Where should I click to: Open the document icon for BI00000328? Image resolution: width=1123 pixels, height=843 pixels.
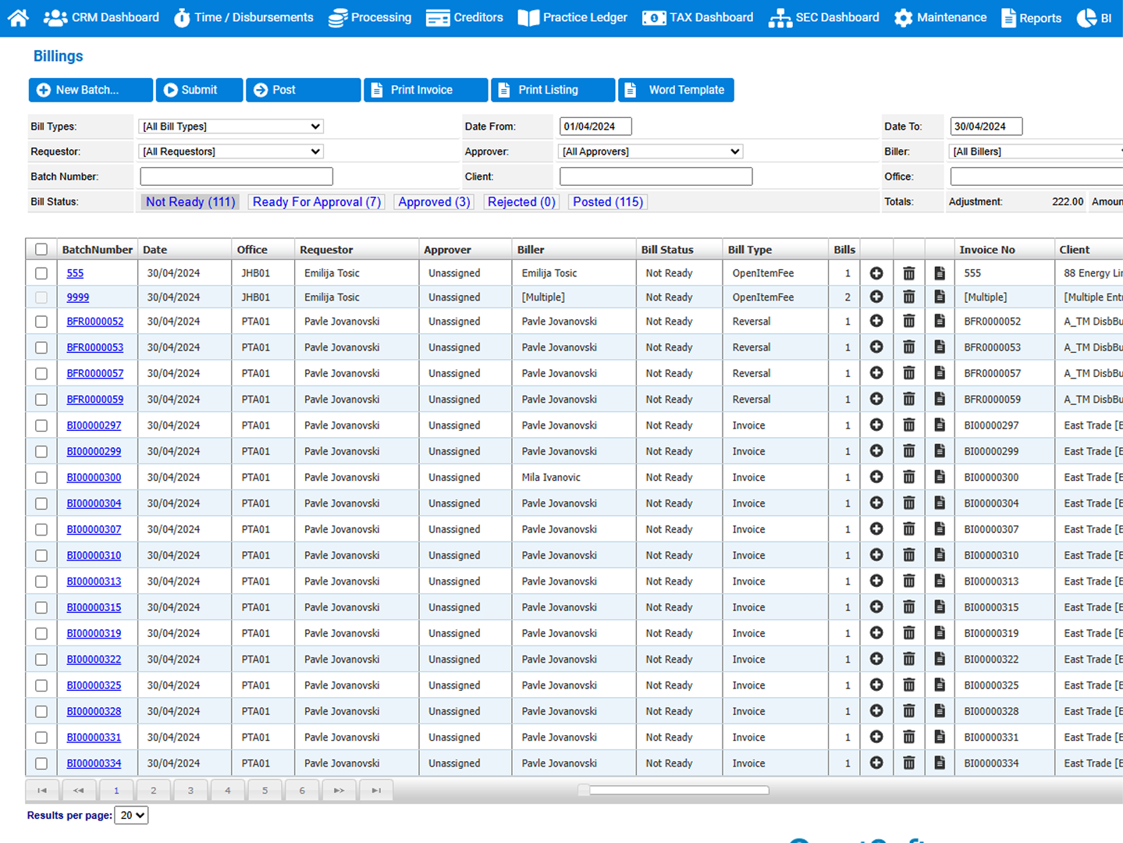coord(940,712)
